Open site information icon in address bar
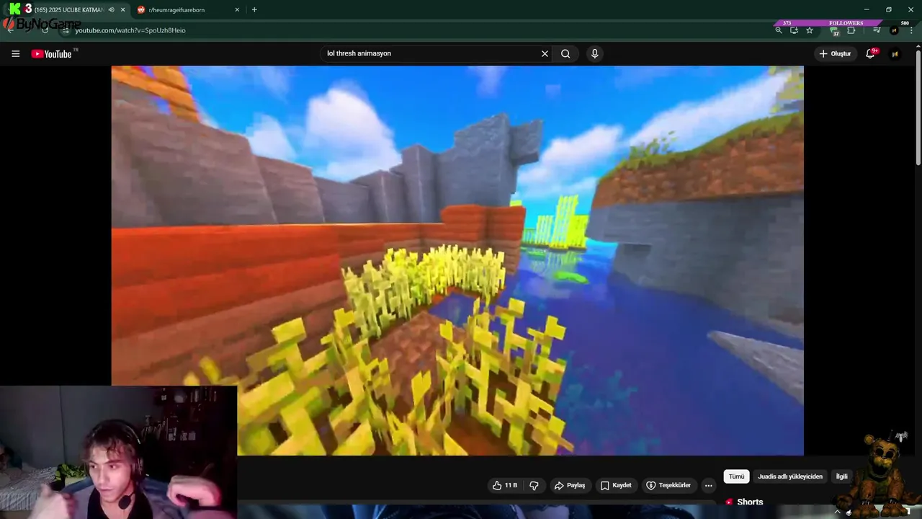The image size is (922, 519). (66, 30)
